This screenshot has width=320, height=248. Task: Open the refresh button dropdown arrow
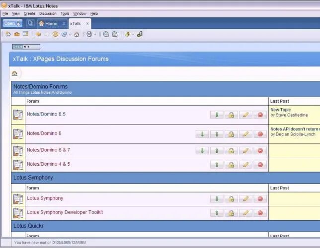(70, 34)
